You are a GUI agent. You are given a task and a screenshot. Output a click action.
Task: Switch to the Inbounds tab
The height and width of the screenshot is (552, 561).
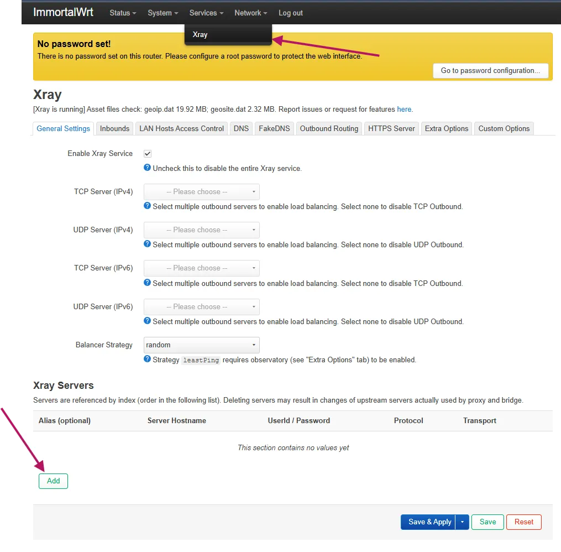tap(114, 128)
